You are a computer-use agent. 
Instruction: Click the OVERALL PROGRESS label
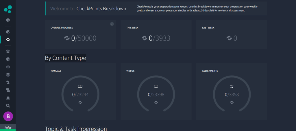pyautogui.click(x=62, y=28)
